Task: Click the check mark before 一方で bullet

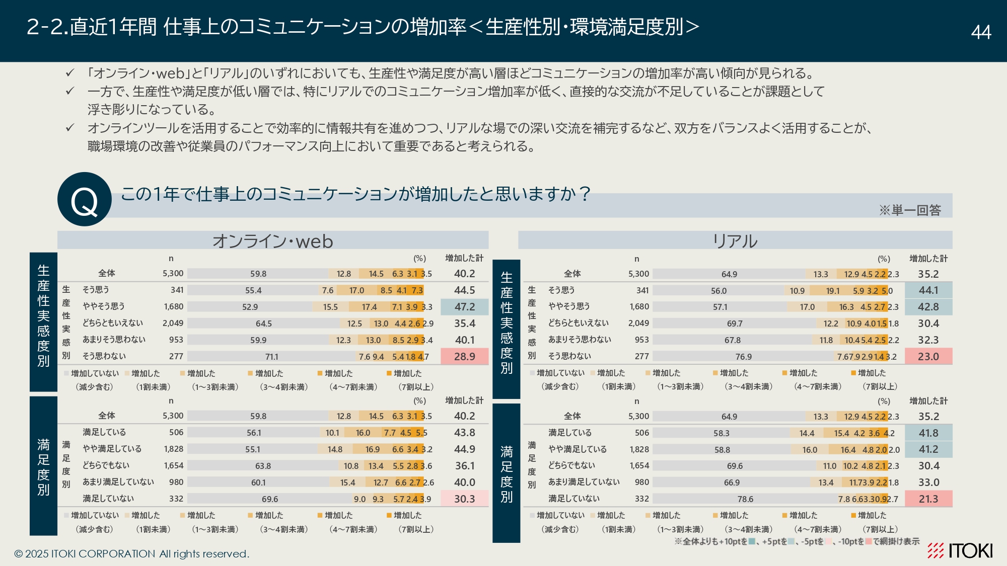Action: click(x=70, y=92)
